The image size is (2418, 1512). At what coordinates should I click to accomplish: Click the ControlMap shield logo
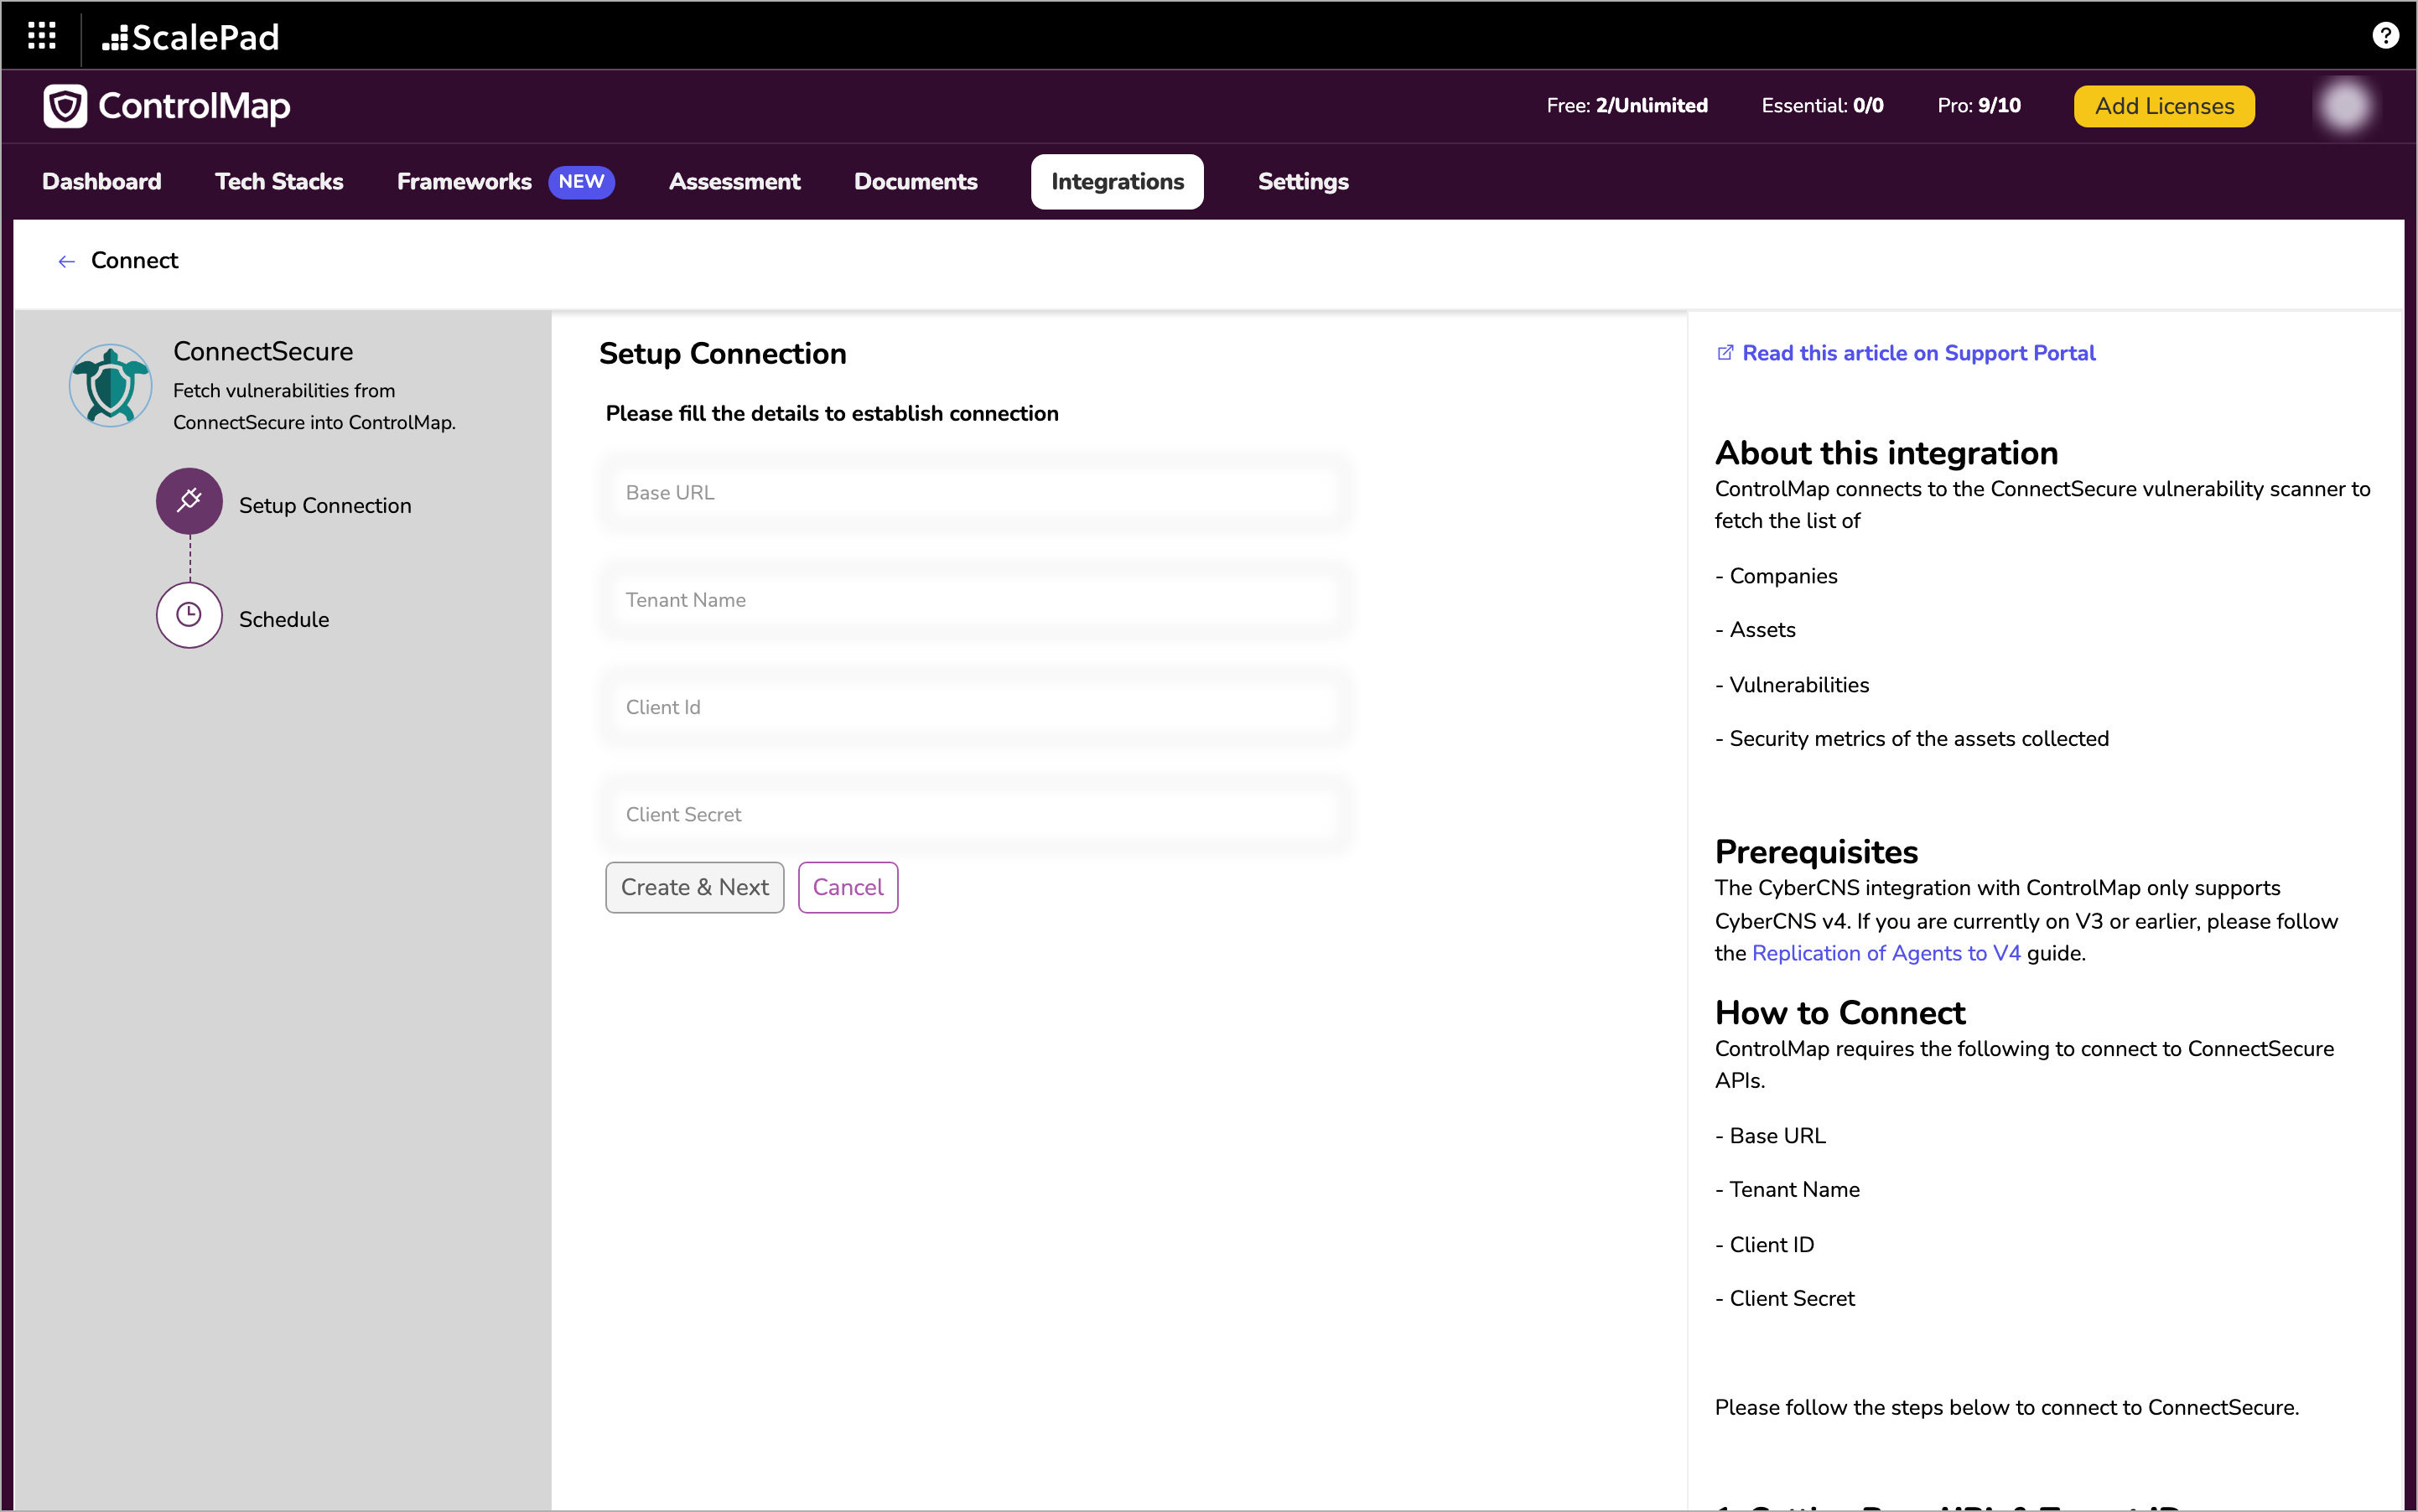pyautogui.click(x=66, y=106)
